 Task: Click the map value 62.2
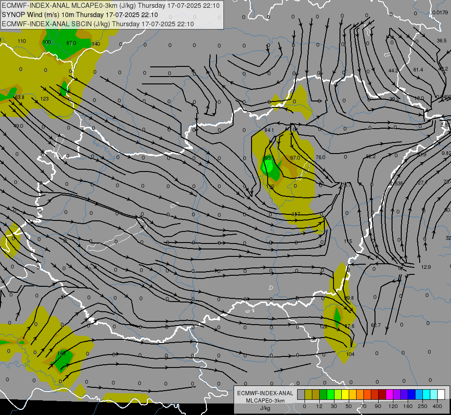coord(371,156)
